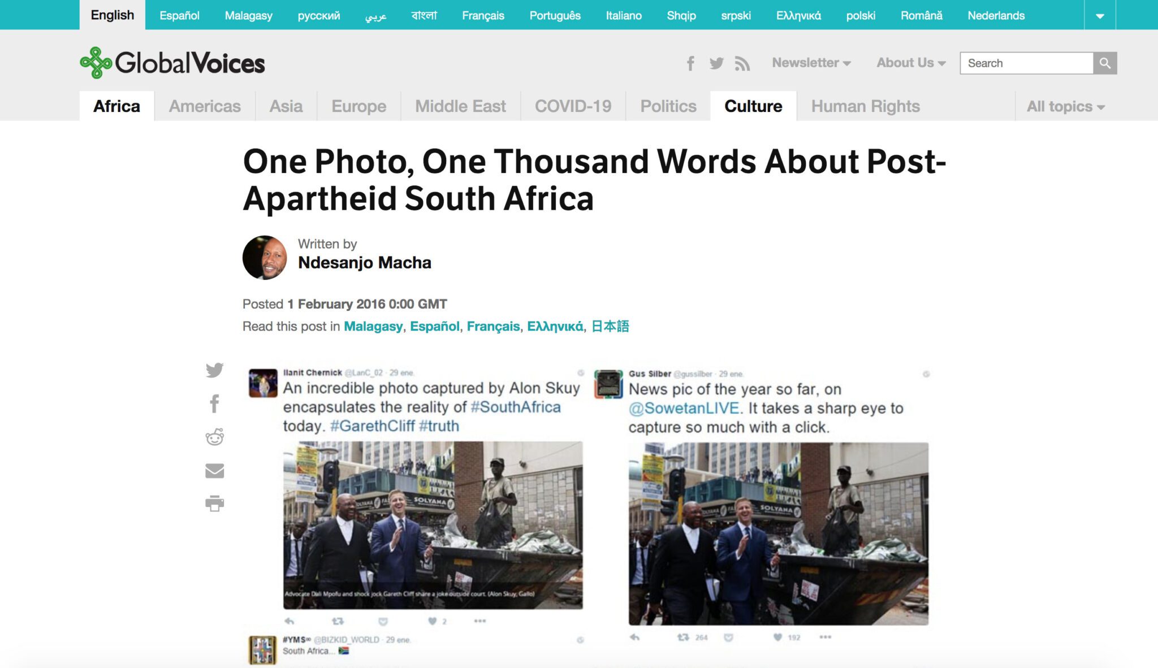
Task: Open the All topics dropdown
Action: [x=1065, y=106]
